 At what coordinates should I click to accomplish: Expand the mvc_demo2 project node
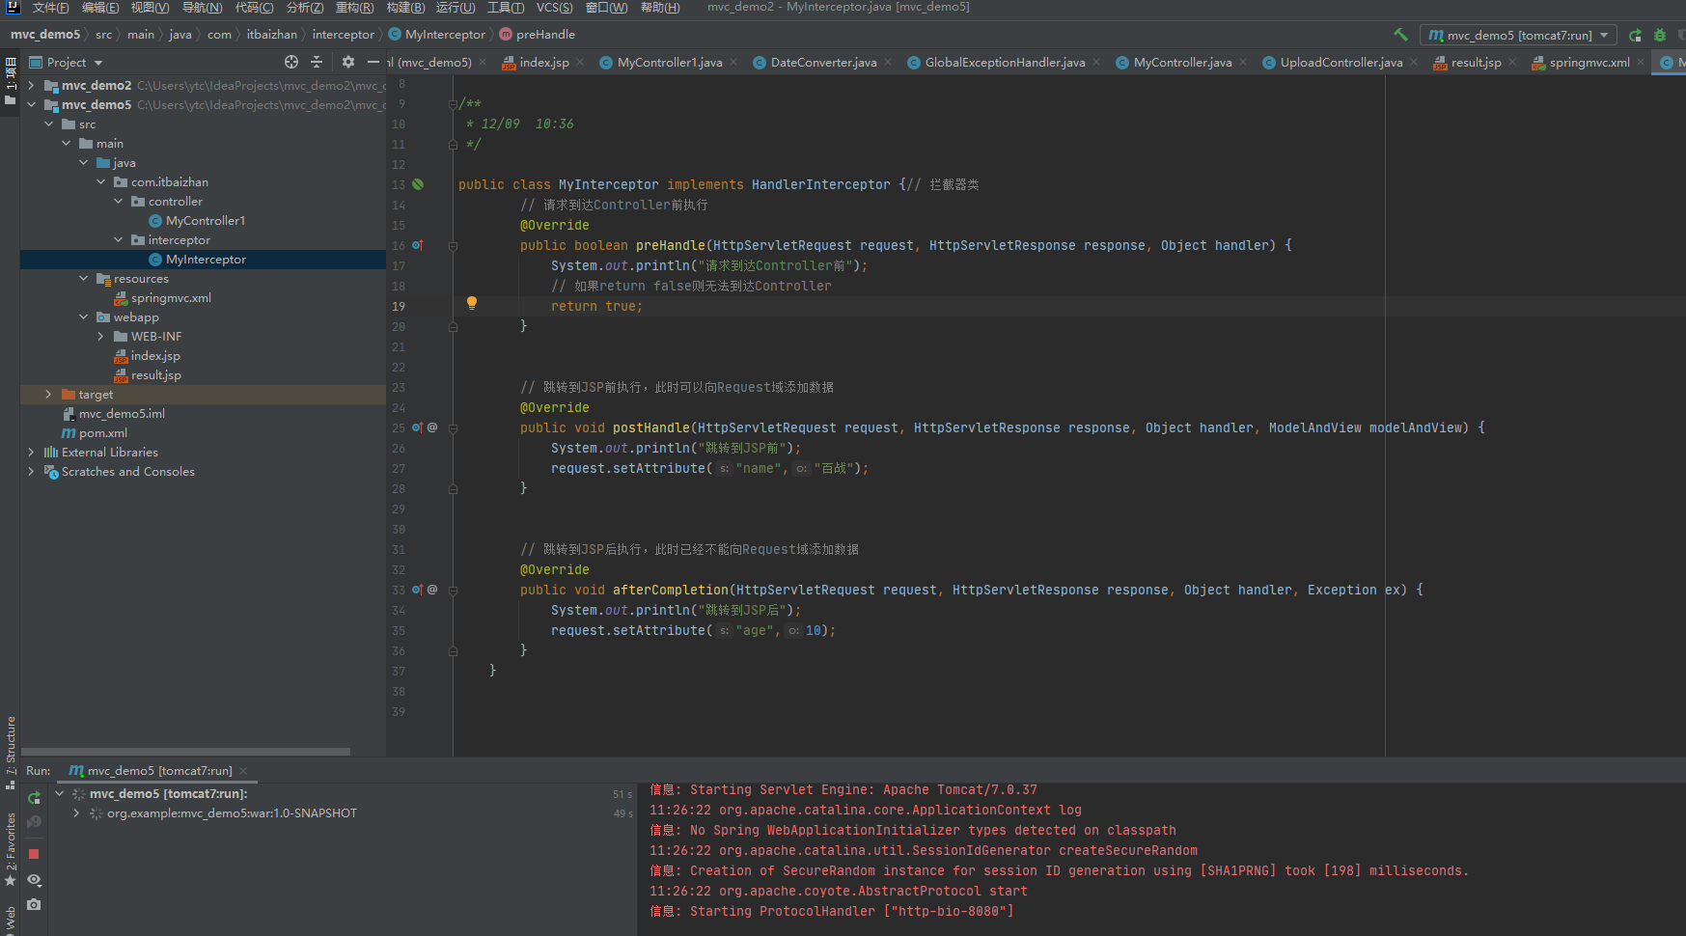point(31,86)
